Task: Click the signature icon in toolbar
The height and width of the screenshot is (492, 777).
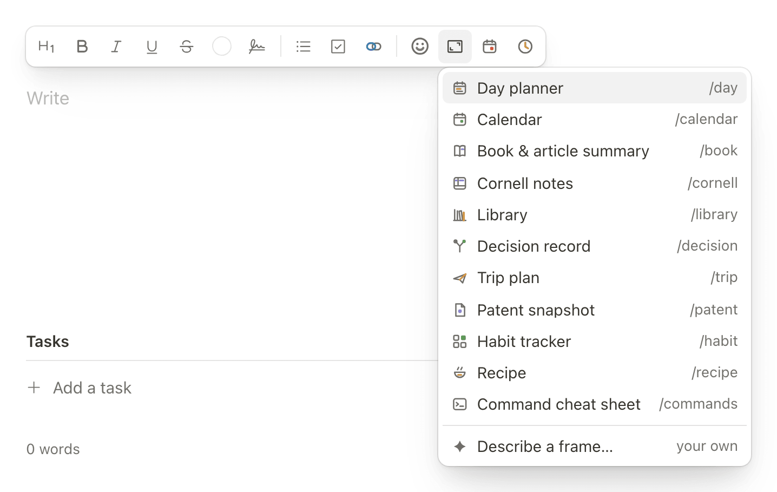Action: [x=257, y=47]
